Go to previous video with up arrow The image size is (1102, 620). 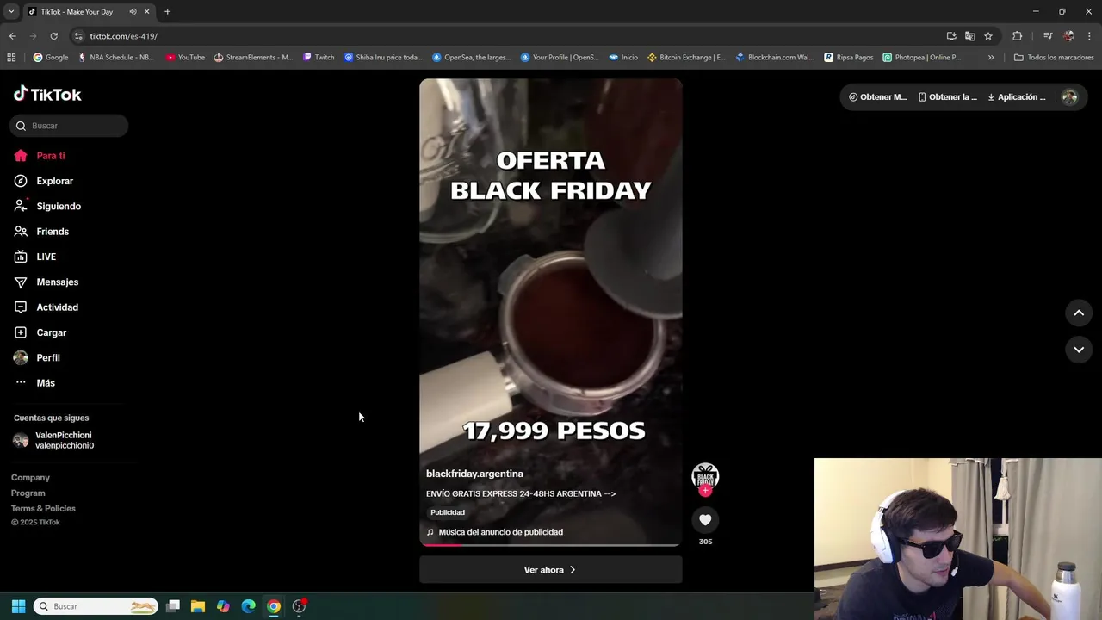point(1079,313)
